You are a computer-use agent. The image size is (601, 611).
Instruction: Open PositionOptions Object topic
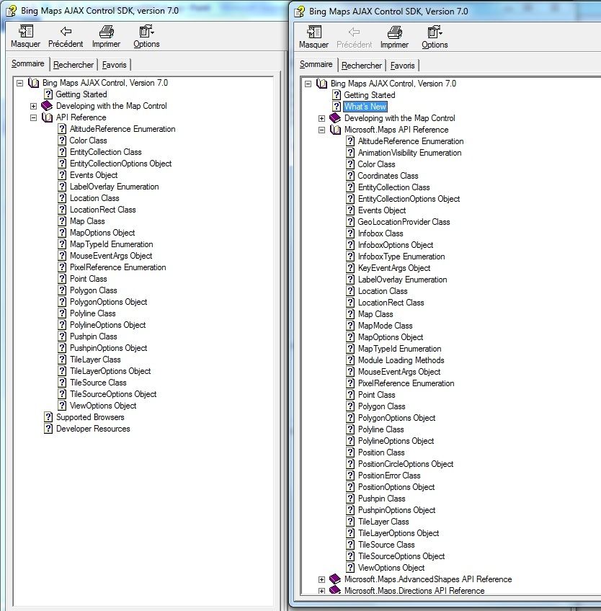pos(396,487)
